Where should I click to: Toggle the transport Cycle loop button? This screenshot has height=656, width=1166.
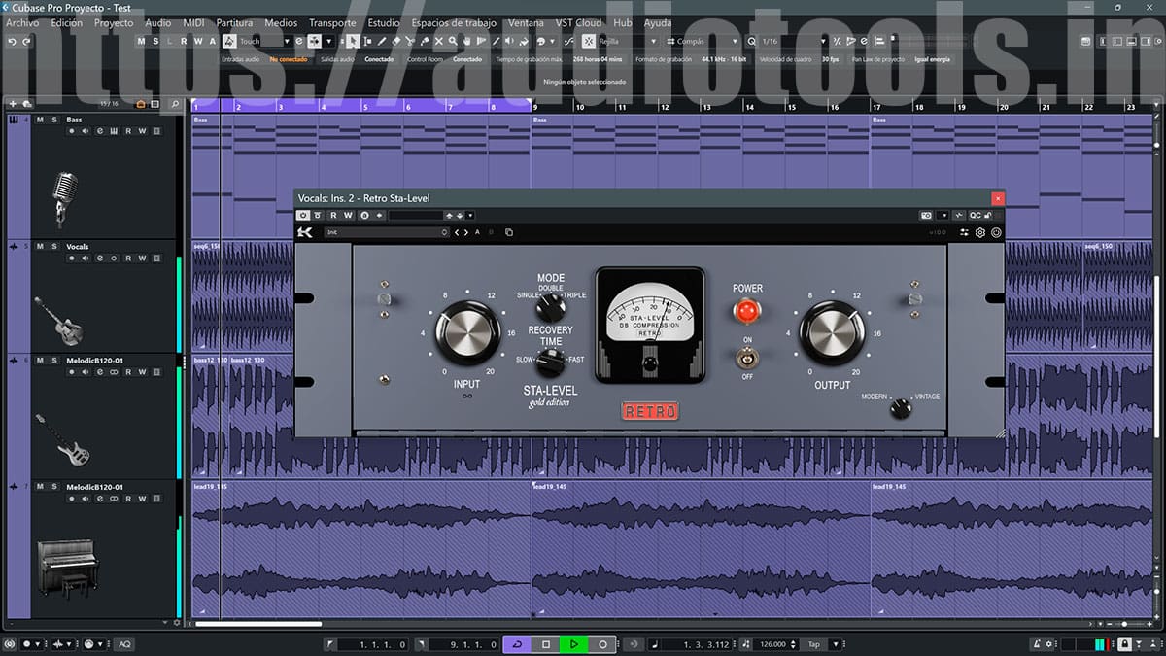click(x=518, y=644)
